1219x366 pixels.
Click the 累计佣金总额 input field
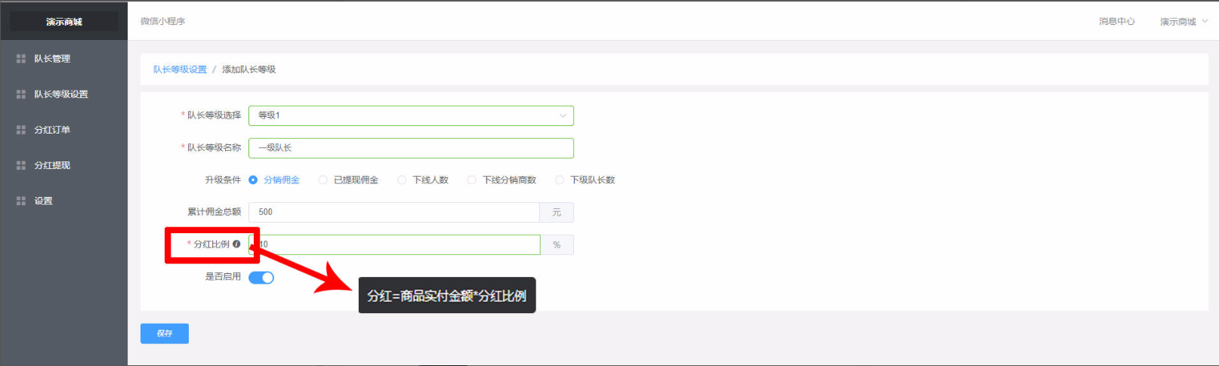pos(394,212)
